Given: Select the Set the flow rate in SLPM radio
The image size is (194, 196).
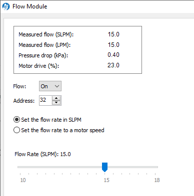Looking at the screenshot, I should (x=16, y=120).
